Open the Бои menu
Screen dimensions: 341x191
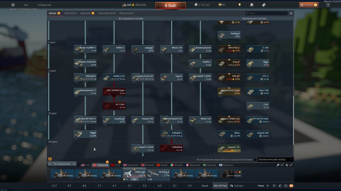click(x=26, y=5)
